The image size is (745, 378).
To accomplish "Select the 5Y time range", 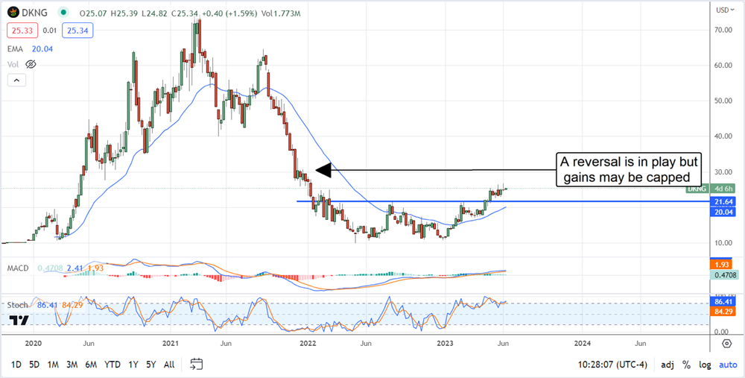I will coord(151,365).
